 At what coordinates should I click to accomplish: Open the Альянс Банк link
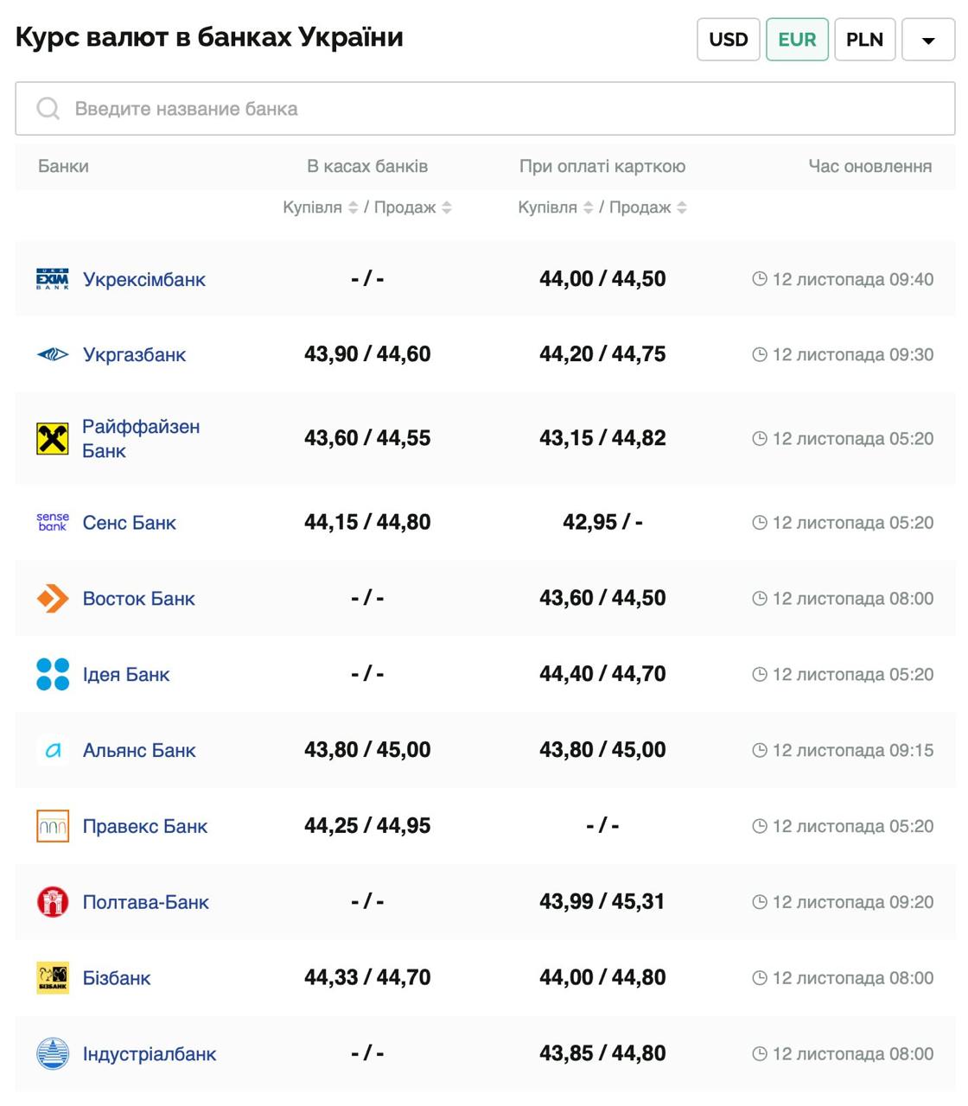coord(139,750)
